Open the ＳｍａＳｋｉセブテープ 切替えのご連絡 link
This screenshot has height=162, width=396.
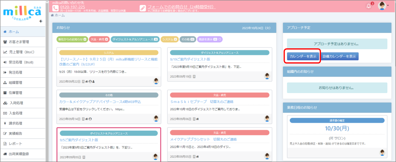pyautogui.click(x=205, y=101)
